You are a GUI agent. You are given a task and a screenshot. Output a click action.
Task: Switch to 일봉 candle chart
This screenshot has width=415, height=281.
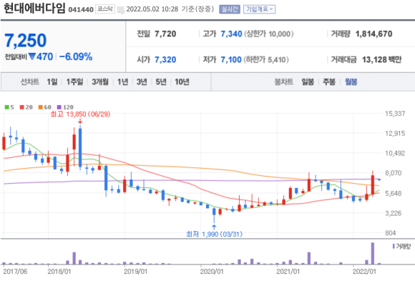308,82
